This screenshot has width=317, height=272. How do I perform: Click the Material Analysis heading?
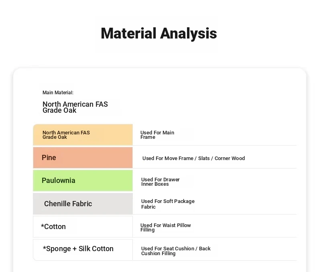pyautogui.click(x=159, y=34)
